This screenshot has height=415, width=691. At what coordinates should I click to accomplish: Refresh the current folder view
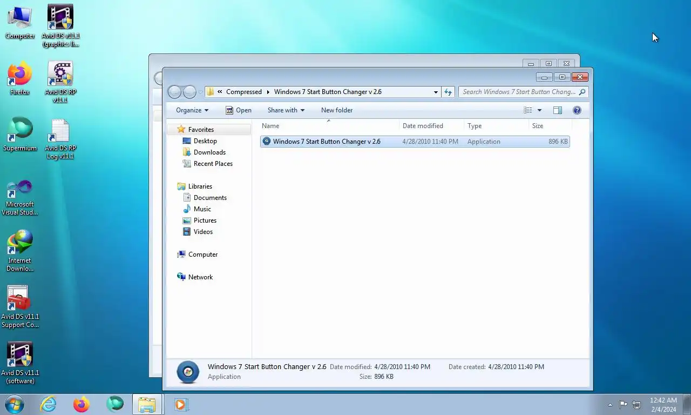point(448,92)
